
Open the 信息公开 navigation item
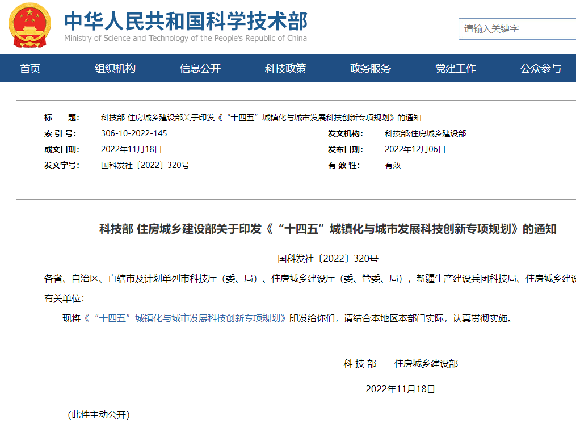[x=200, y=68]
